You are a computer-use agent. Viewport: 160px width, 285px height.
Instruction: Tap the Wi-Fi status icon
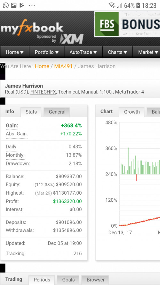[112, 5]
